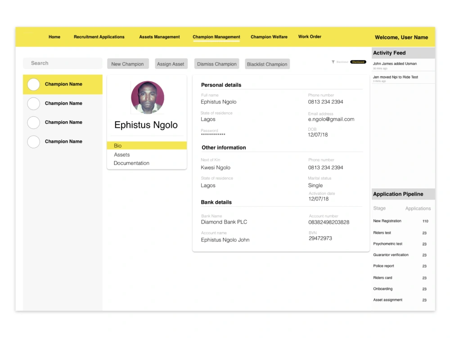Click the 'John James added Usman' feed entry

point(403,65)
